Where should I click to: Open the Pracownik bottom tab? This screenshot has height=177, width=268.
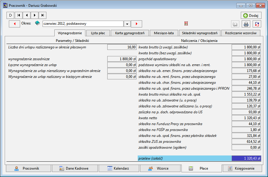pos(28,168)
